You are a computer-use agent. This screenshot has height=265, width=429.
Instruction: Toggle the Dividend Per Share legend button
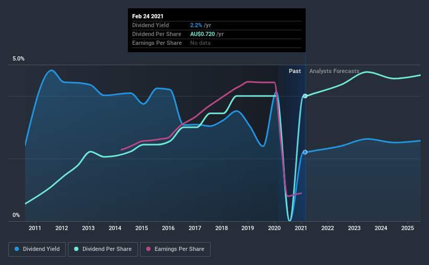[103, 249]
